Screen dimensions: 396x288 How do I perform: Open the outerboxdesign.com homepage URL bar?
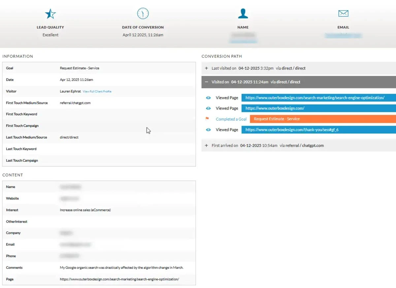[275, 109]
